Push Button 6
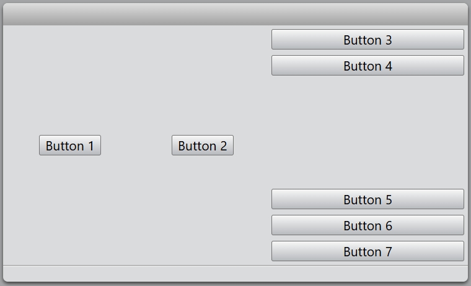This screenshot has height=286, width=471. point(368,225)
